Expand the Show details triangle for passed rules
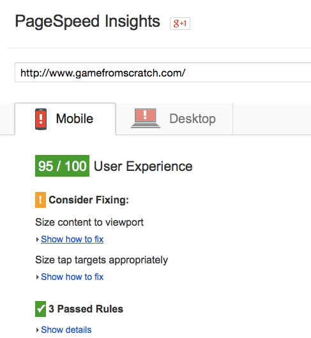311x338 pixels. point(37,330)
